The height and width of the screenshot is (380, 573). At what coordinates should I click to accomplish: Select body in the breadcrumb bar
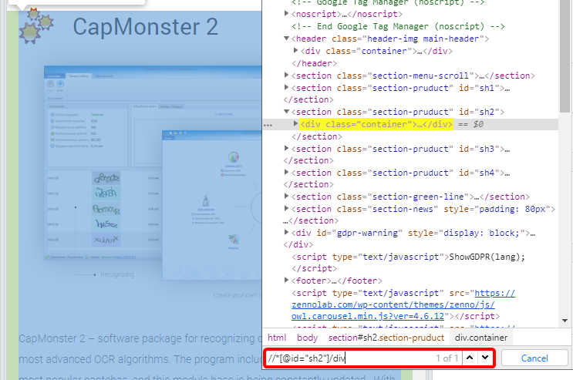point(307,338)
